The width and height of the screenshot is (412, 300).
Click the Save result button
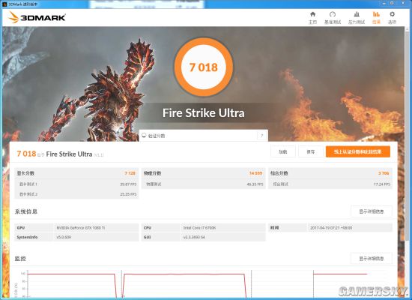[x=311, y=151]
